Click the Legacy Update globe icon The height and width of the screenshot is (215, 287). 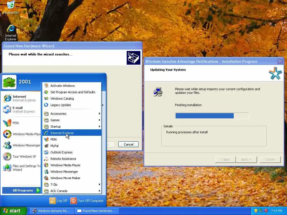[46, 105]
